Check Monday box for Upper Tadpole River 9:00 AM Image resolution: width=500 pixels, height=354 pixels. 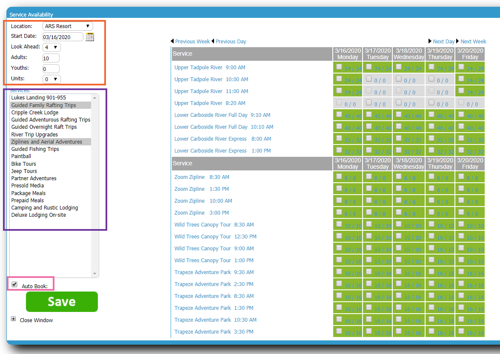pos(339,67)
